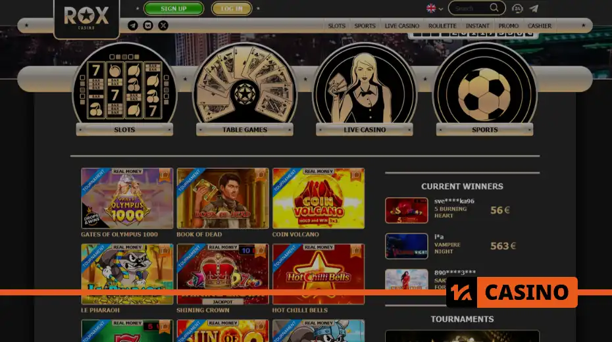Click the Drops & Wins badge on Gates of Olympus
Viewport: 612px width, 342px height.
(91, 218)
